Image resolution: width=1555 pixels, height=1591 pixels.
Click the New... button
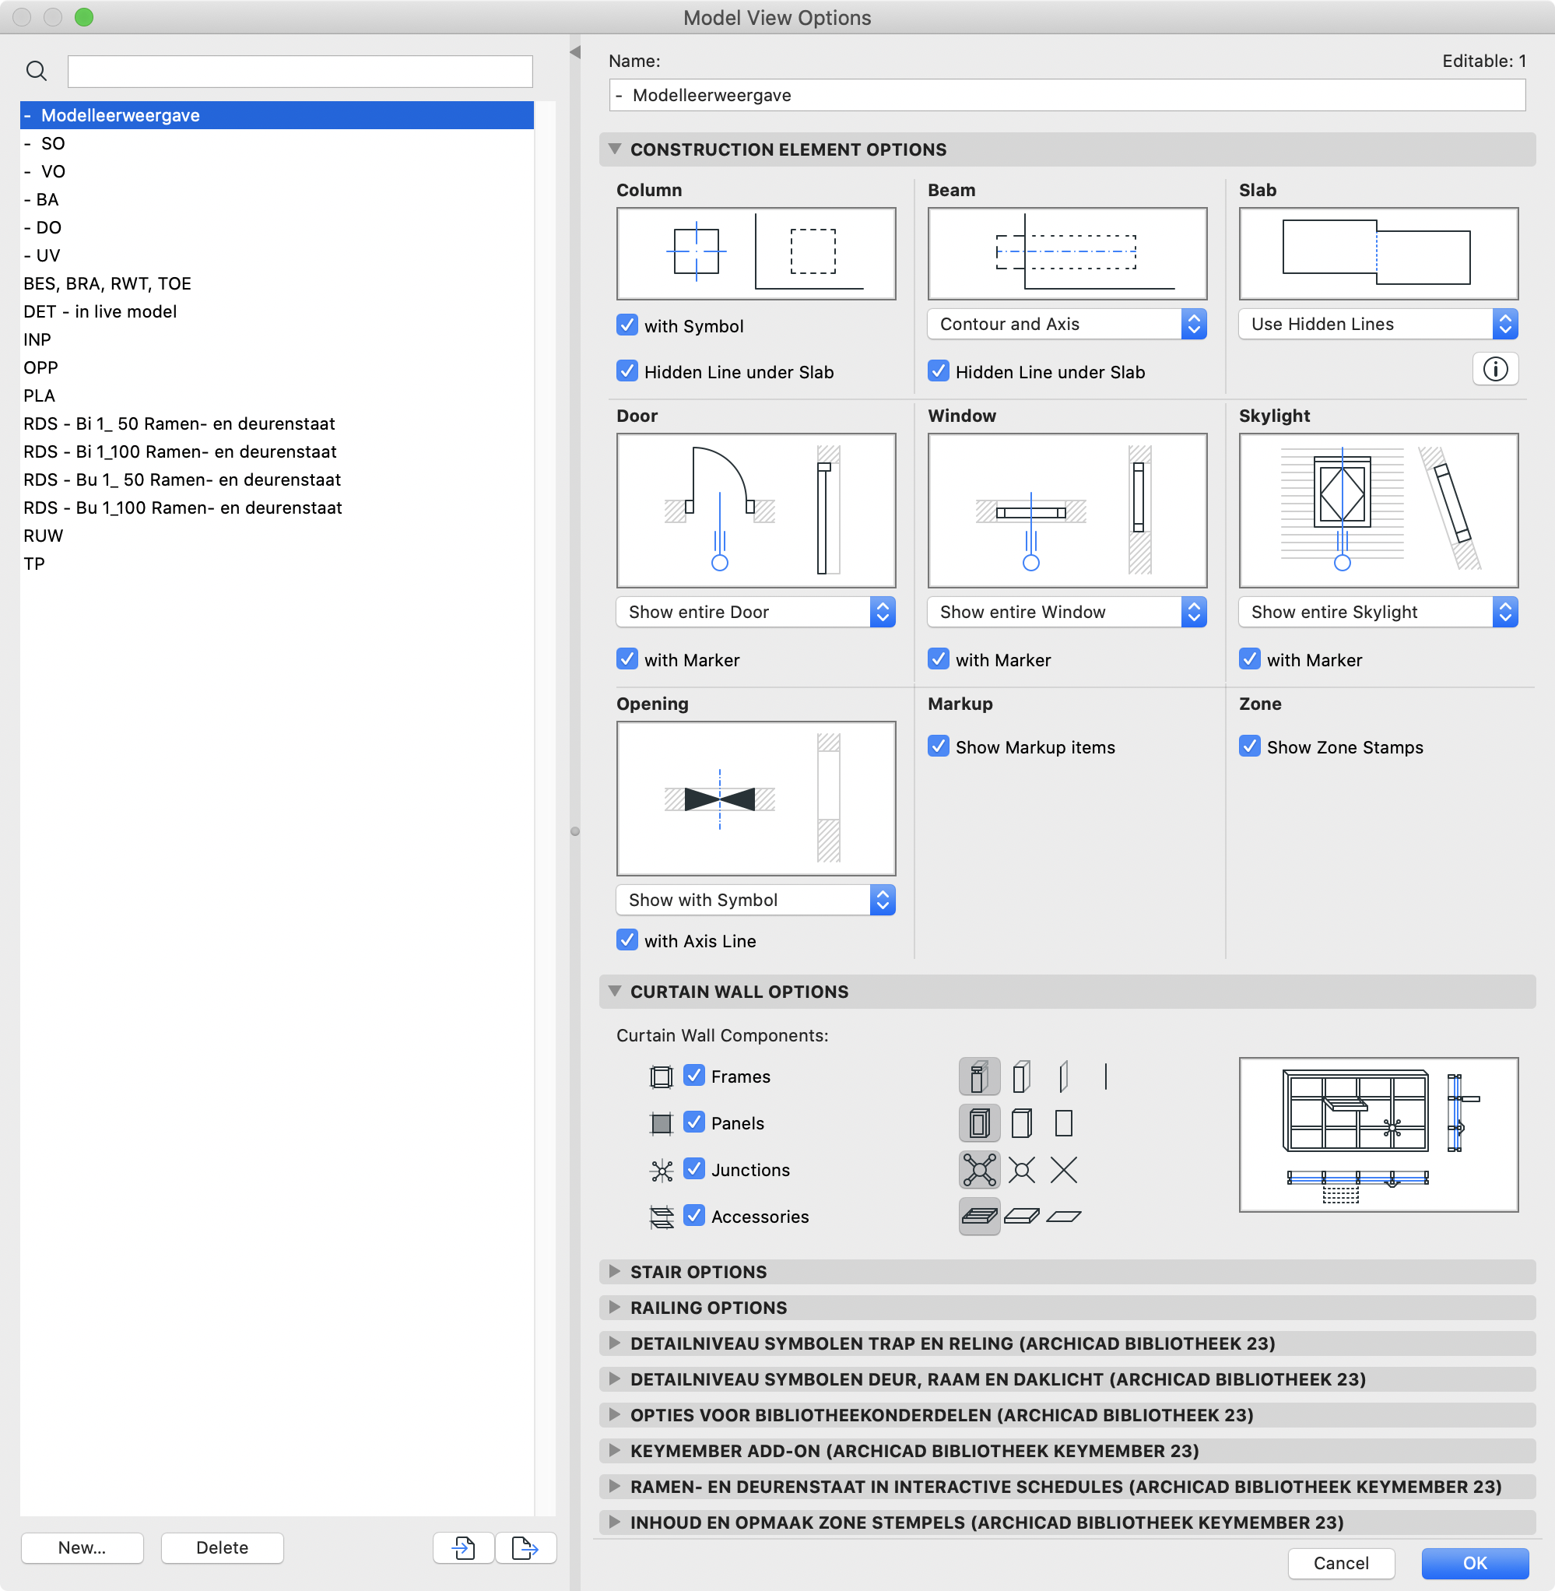[x=82, y=1547]
